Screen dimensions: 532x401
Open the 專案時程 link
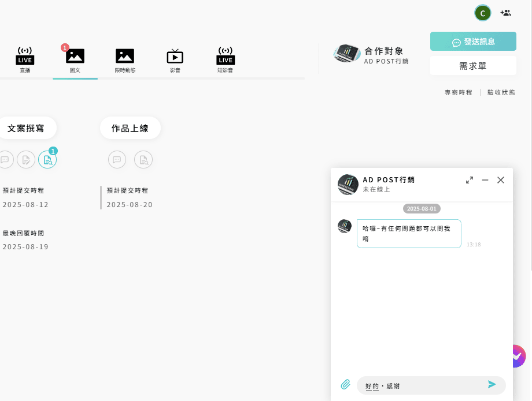458,92
